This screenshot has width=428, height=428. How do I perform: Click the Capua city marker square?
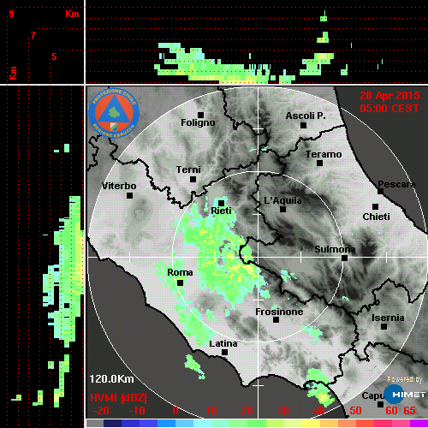(380, 404)
